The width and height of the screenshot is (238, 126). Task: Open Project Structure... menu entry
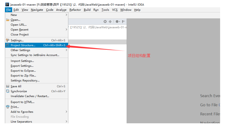(x=37, y=45)
